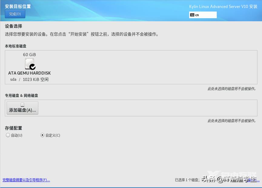Image resolution: width=262 pixels, height=188 pixels.
Task: Click the 存储配置 section heading
Action: click(13, 128)
